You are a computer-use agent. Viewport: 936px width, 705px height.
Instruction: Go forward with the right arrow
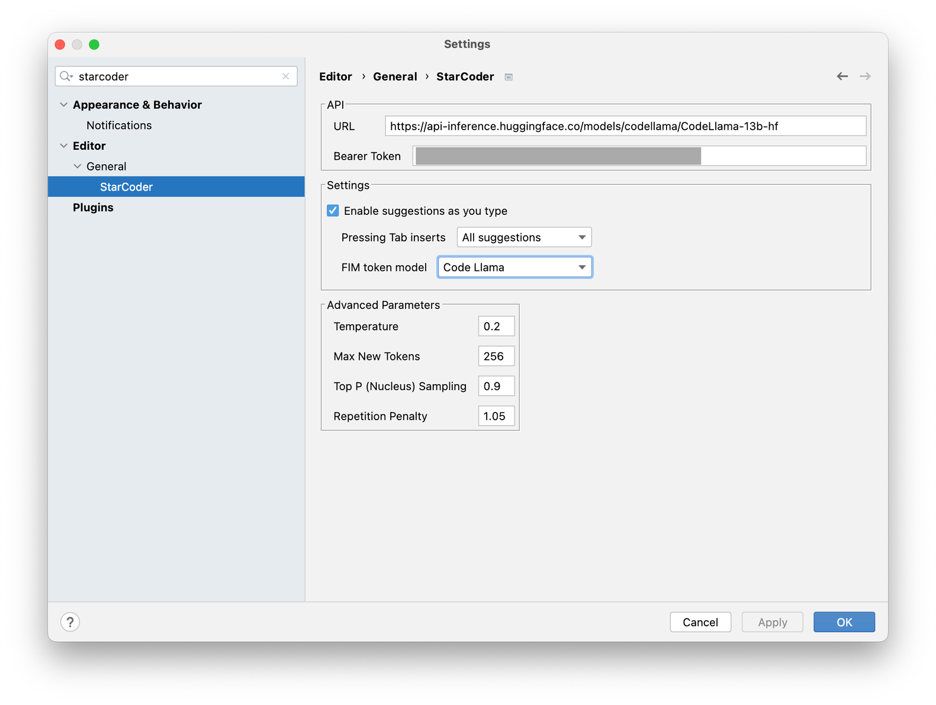click(866, 76)
